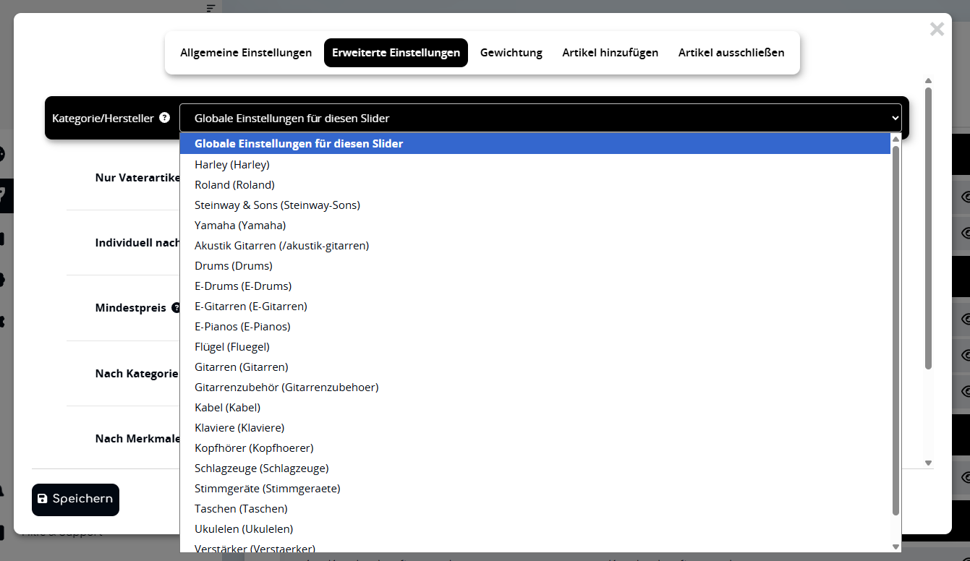The height and width of the screenshot is (561, 970).
Task: Select E-Drums (E-Drums) option
Action: 535,286
